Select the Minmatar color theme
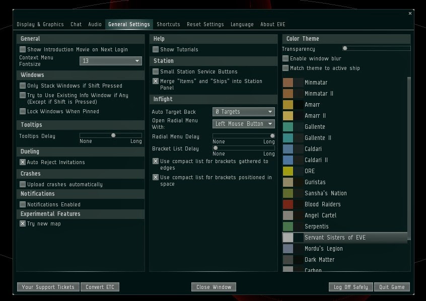This screenshot has width=426, height=301. click(x=345, y=83)
